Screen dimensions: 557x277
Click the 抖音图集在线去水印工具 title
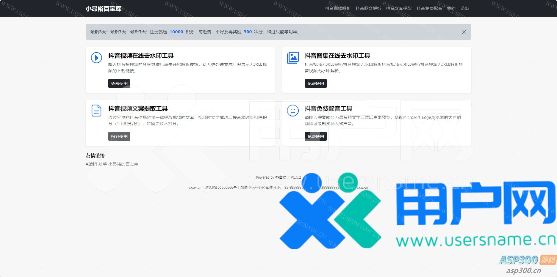337,56
